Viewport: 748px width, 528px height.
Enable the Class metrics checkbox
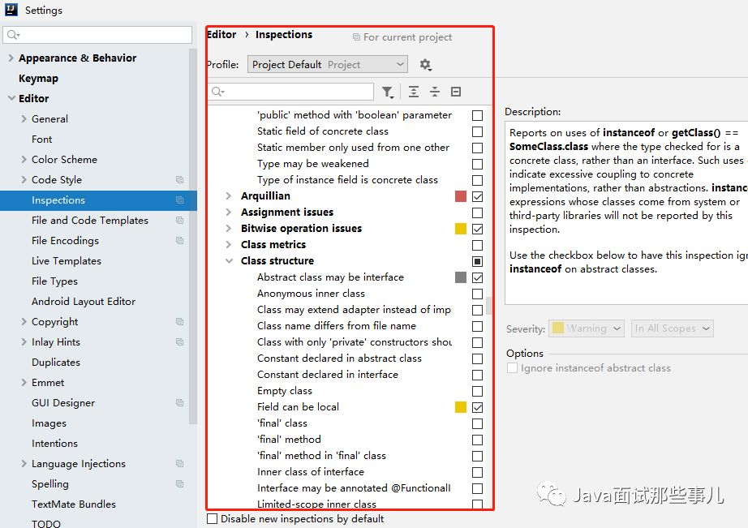(x=477, y=245)
